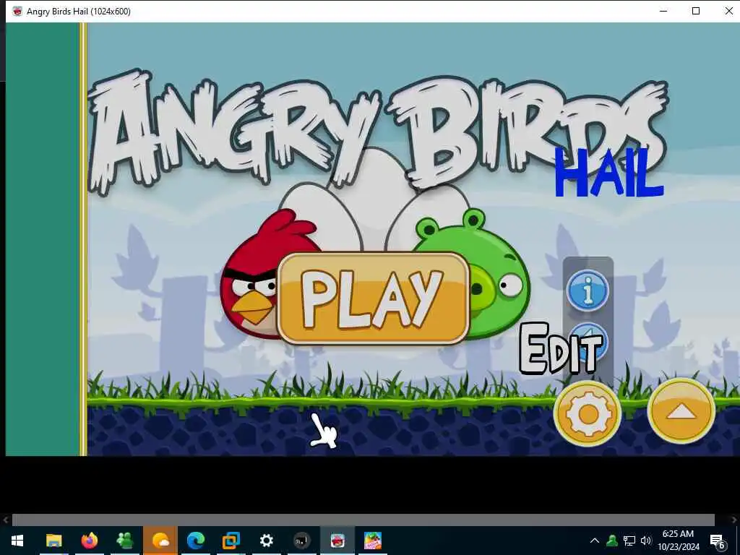The image size is (740, 555).
Task: Maximize the Angry Birds Hail window
Action: coord(696,11)
